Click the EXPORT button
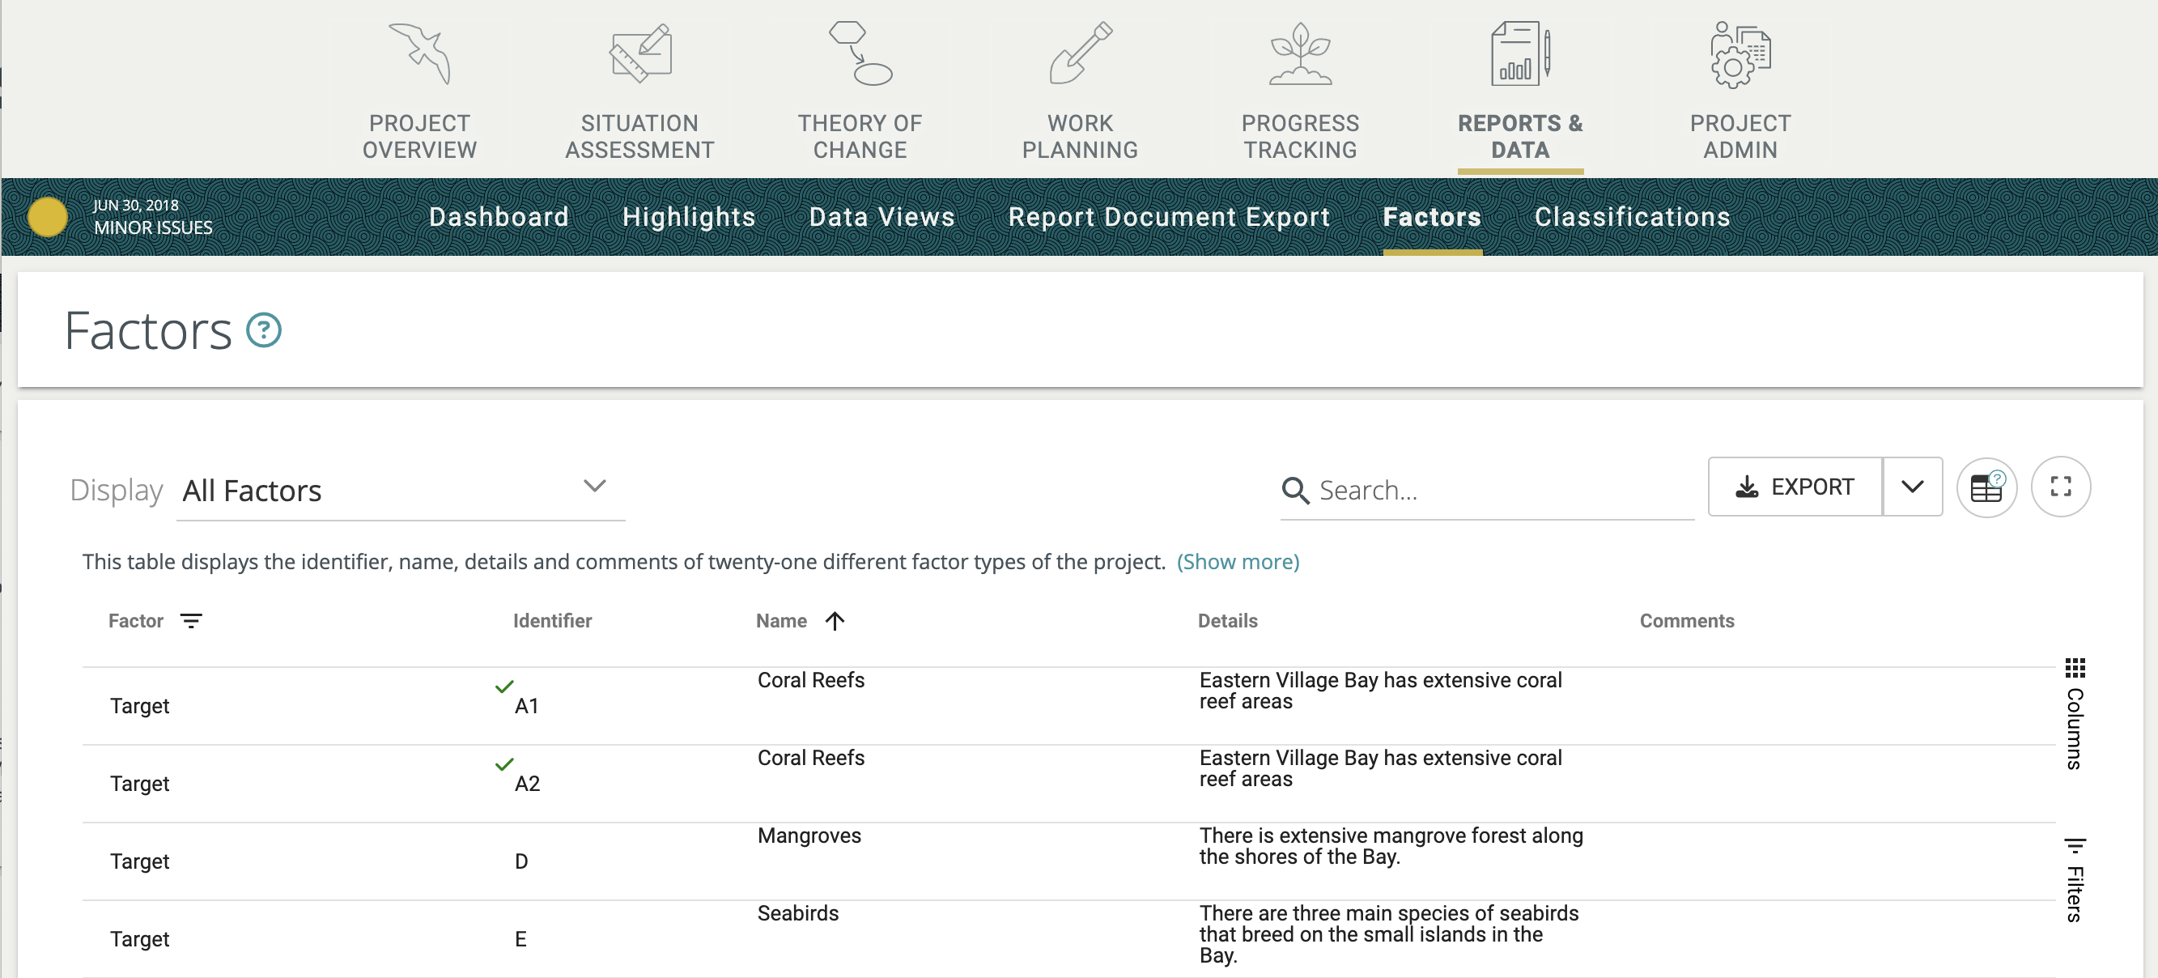 pos(1795,487)
